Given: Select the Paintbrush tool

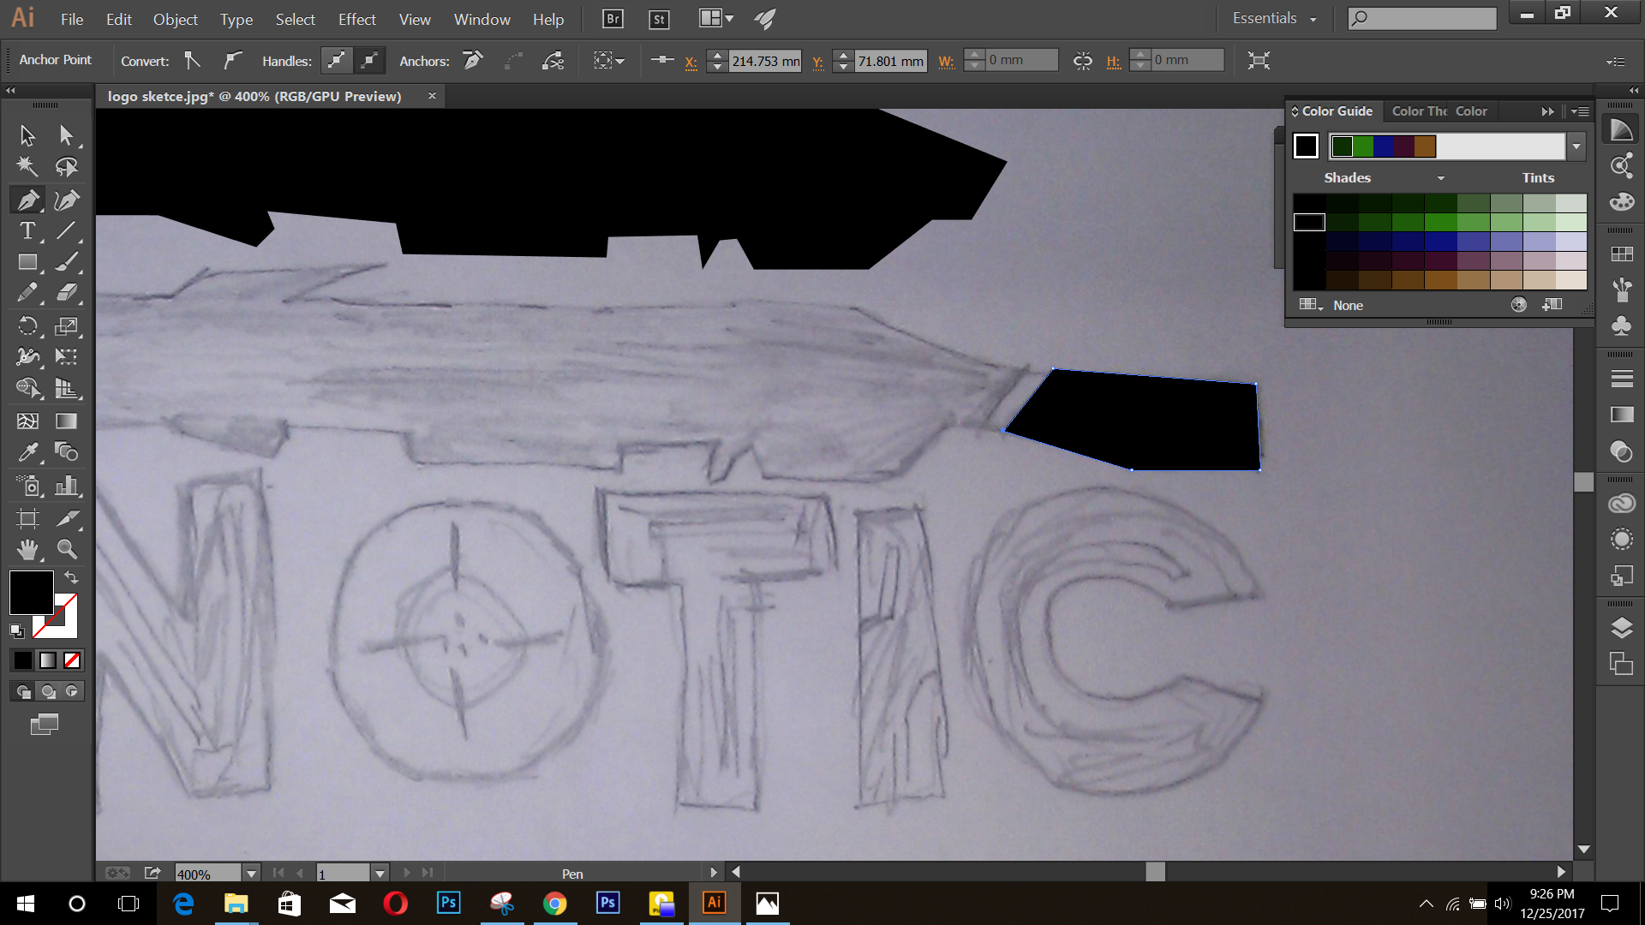Looking at the screenshot, I should 67,262.
